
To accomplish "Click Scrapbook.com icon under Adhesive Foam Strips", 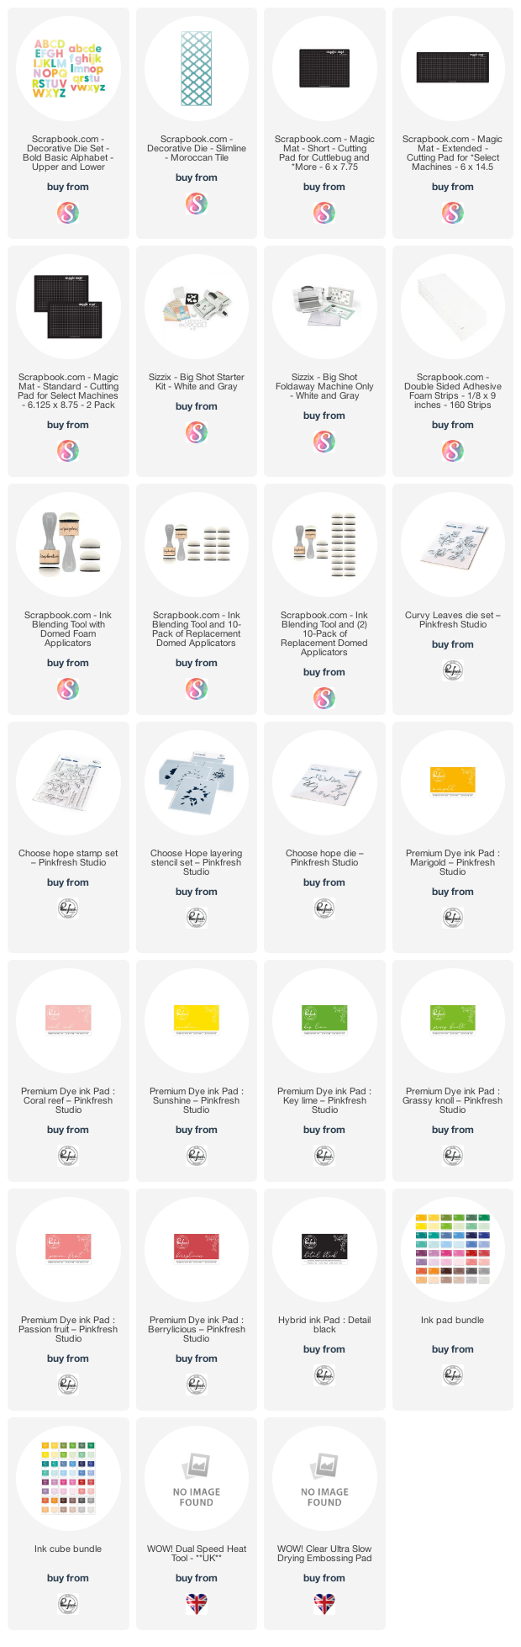I will 453,450.
